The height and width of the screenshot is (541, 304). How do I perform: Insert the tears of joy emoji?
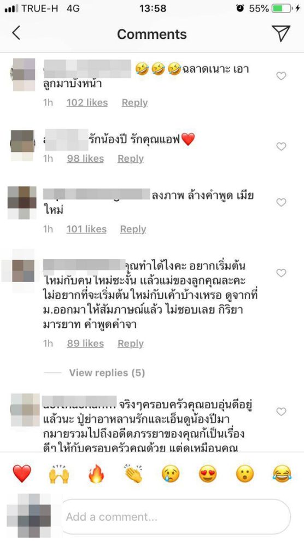(x=282, y=473)
